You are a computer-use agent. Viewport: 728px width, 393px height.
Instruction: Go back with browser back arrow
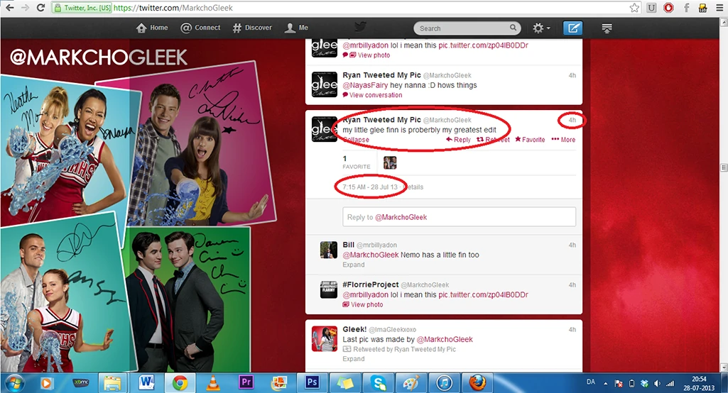click(9, 7)
